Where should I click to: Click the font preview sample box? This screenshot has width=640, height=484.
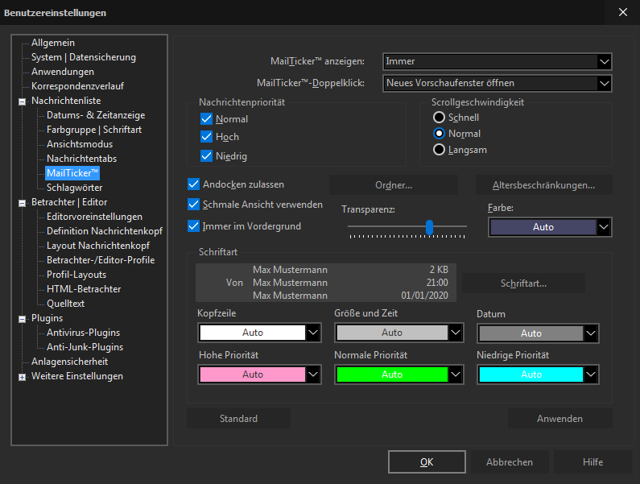click(x=326, y=283)
